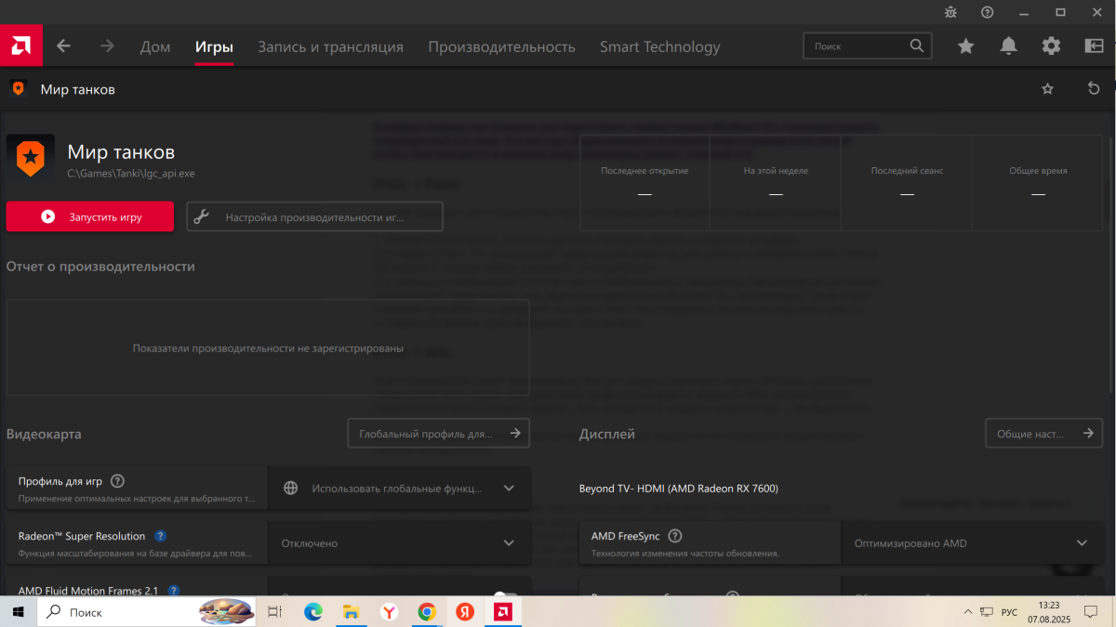Viewport: 1116px width, 627px height.
Task: Expand AMD FreeSync dropdown
Action: pos(1082,543)
